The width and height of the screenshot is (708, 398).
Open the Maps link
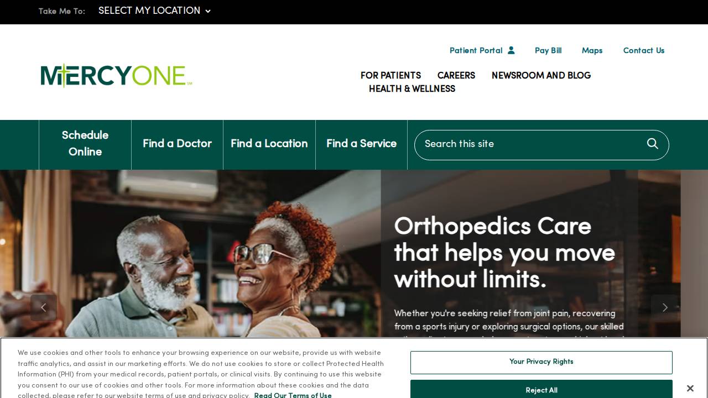[592, 50]
